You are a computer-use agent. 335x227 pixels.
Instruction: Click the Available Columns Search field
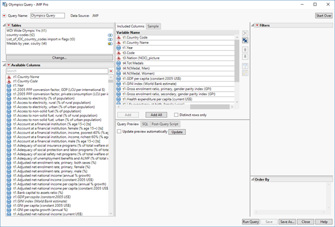(57, 71)
